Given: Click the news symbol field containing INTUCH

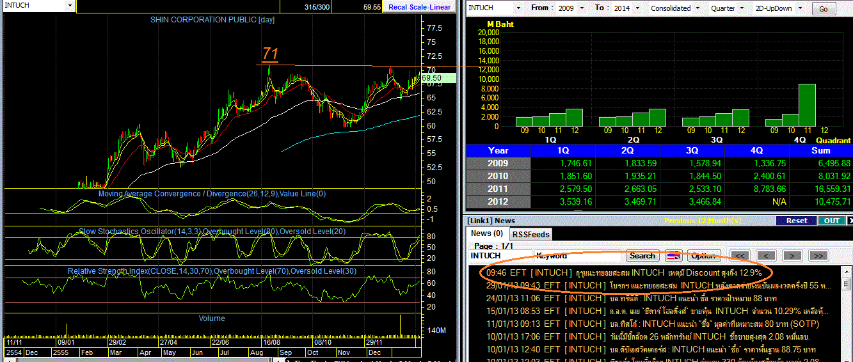Looking at the screenshot, I should click(499, 256).
